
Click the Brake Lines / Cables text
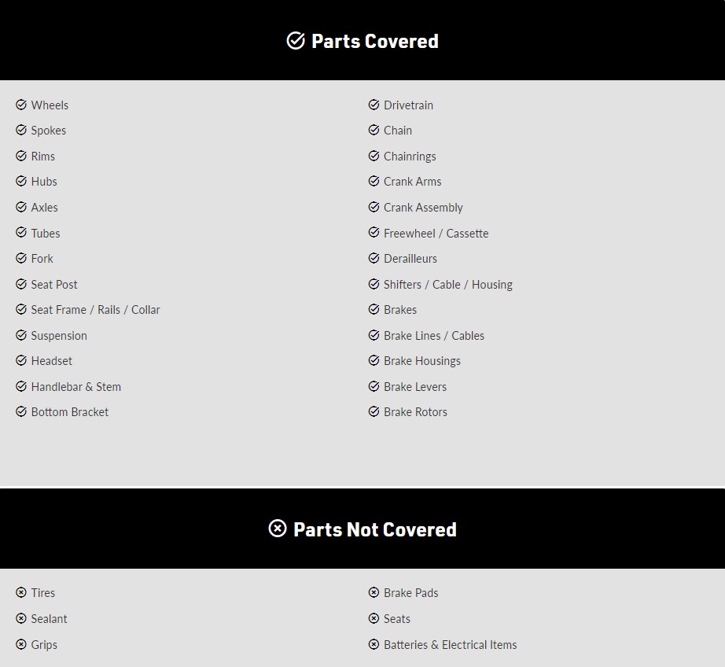pos(434,335)
